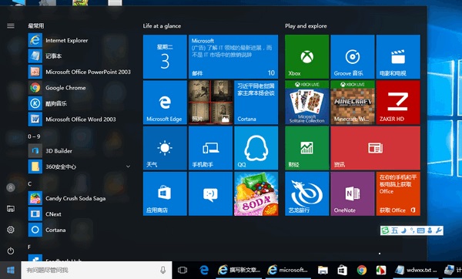Viewport: 462px width, 279px height.
Task: Open the Store icon on the taskbar
Action: pyautogui.click(x=342, y=271)
